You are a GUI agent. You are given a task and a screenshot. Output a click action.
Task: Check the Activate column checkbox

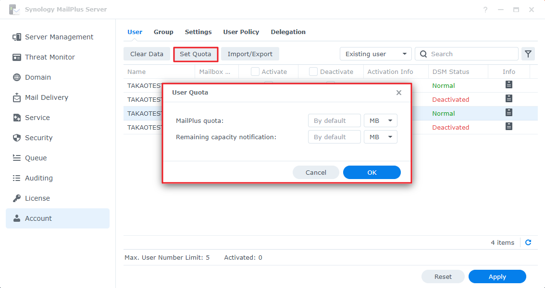[x=255, y=71]
